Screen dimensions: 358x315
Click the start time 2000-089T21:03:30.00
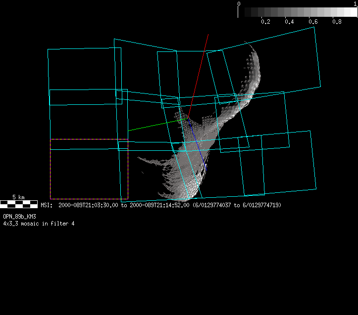[x=88, y=205]
